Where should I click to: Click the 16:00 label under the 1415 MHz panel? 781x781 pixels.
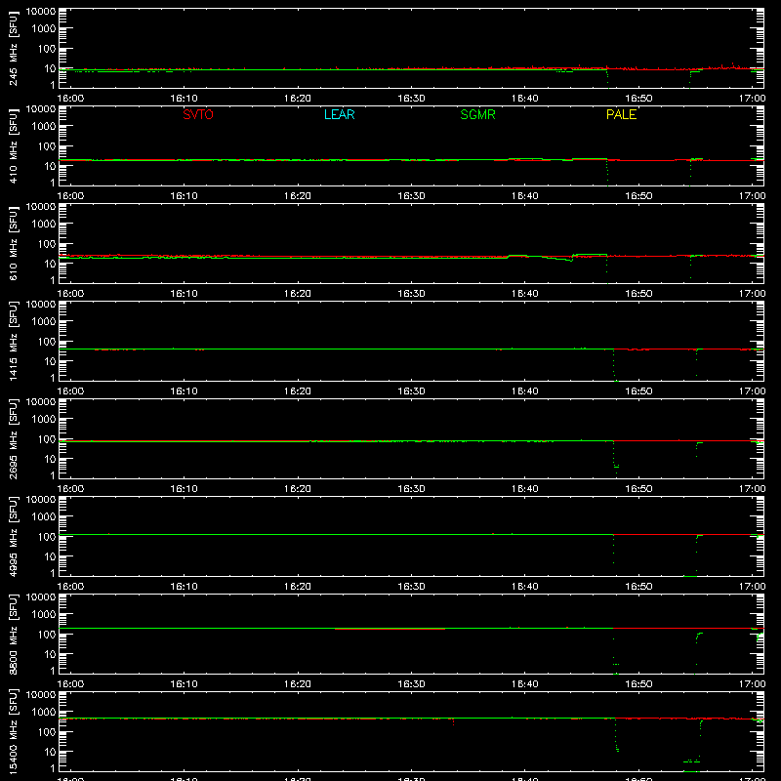tap(70, 391)
